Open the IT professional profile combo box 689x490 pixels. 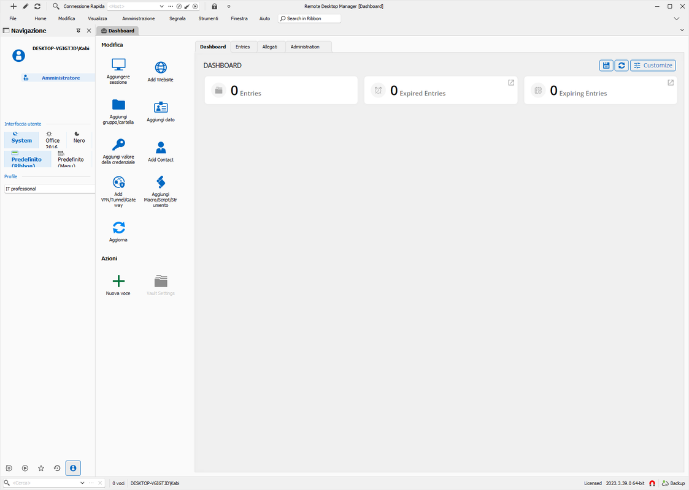point(49,189)
